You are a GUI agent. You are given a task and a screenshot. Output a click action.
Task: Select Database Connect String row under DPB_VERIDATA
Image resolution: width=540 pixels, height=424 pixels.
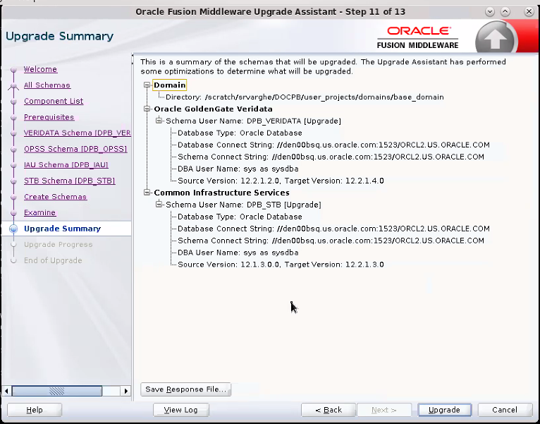click(333, 145)
